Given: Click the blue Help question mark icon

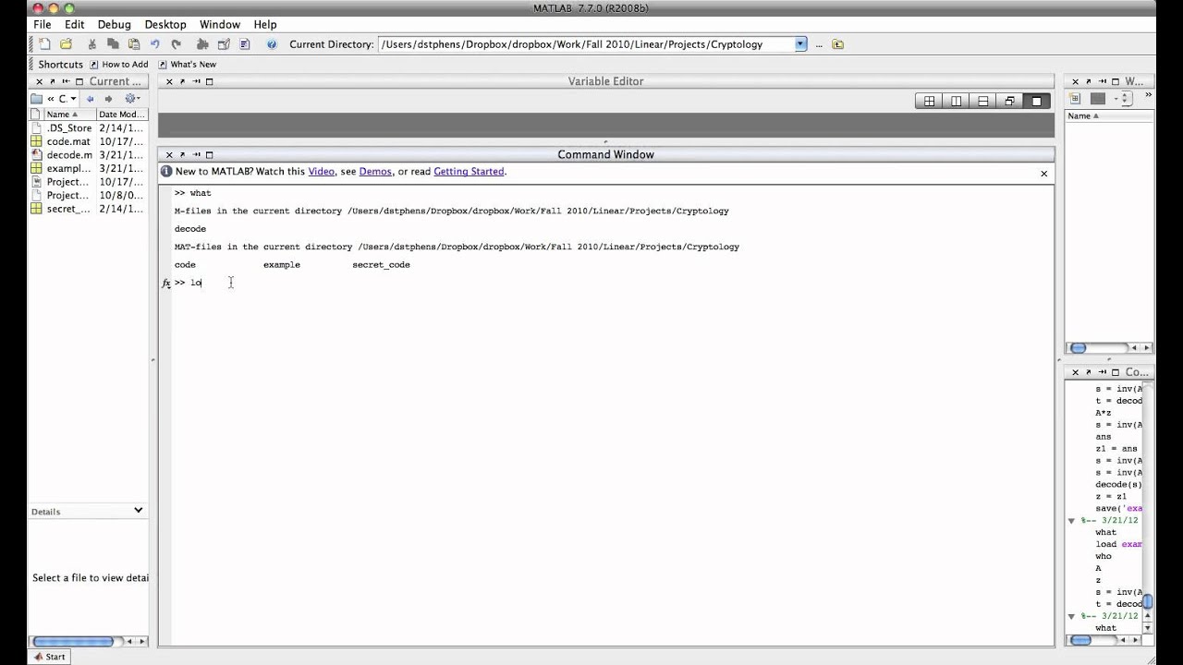Looking at the screenshot, I should [x=272, y=44].
